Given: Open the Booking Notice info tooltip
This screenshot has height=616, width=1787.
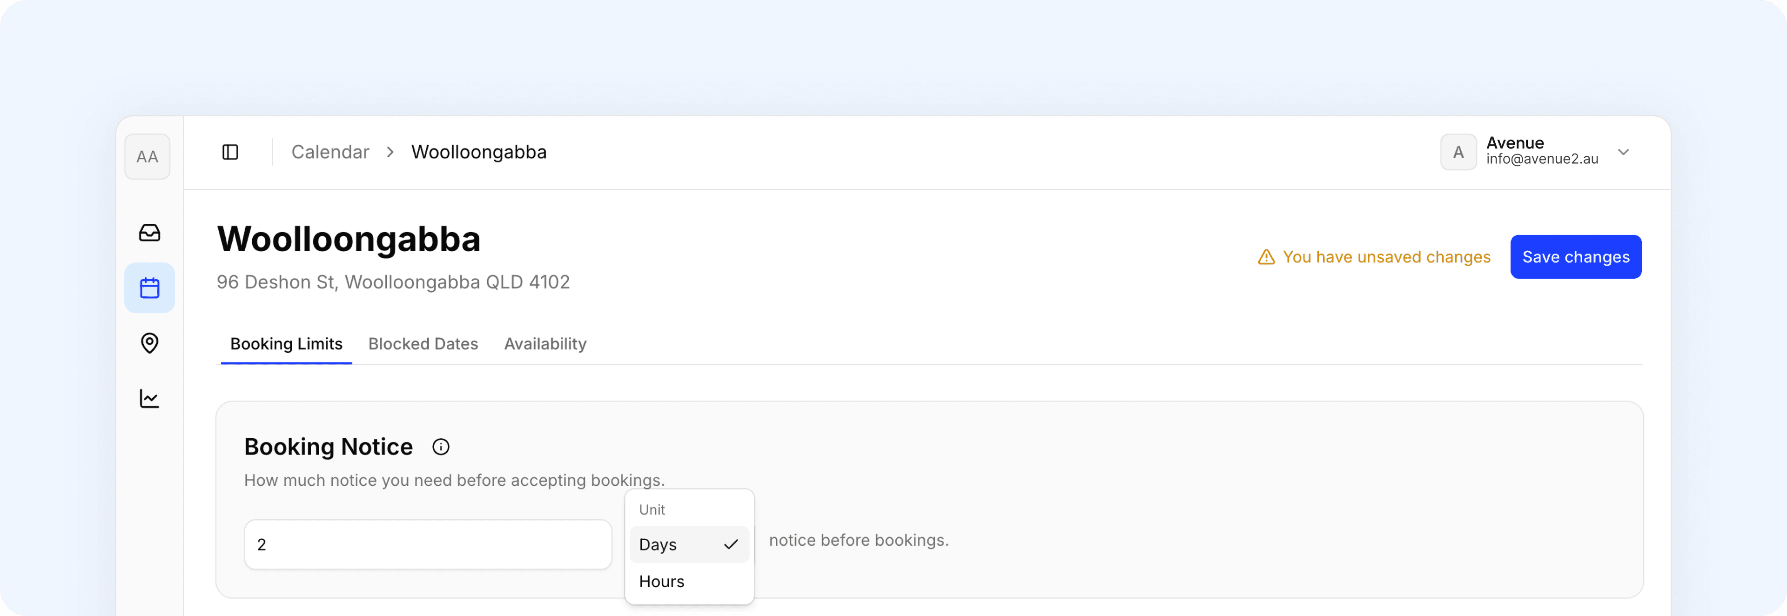Looking at the screenshot, I should (441, 447).
